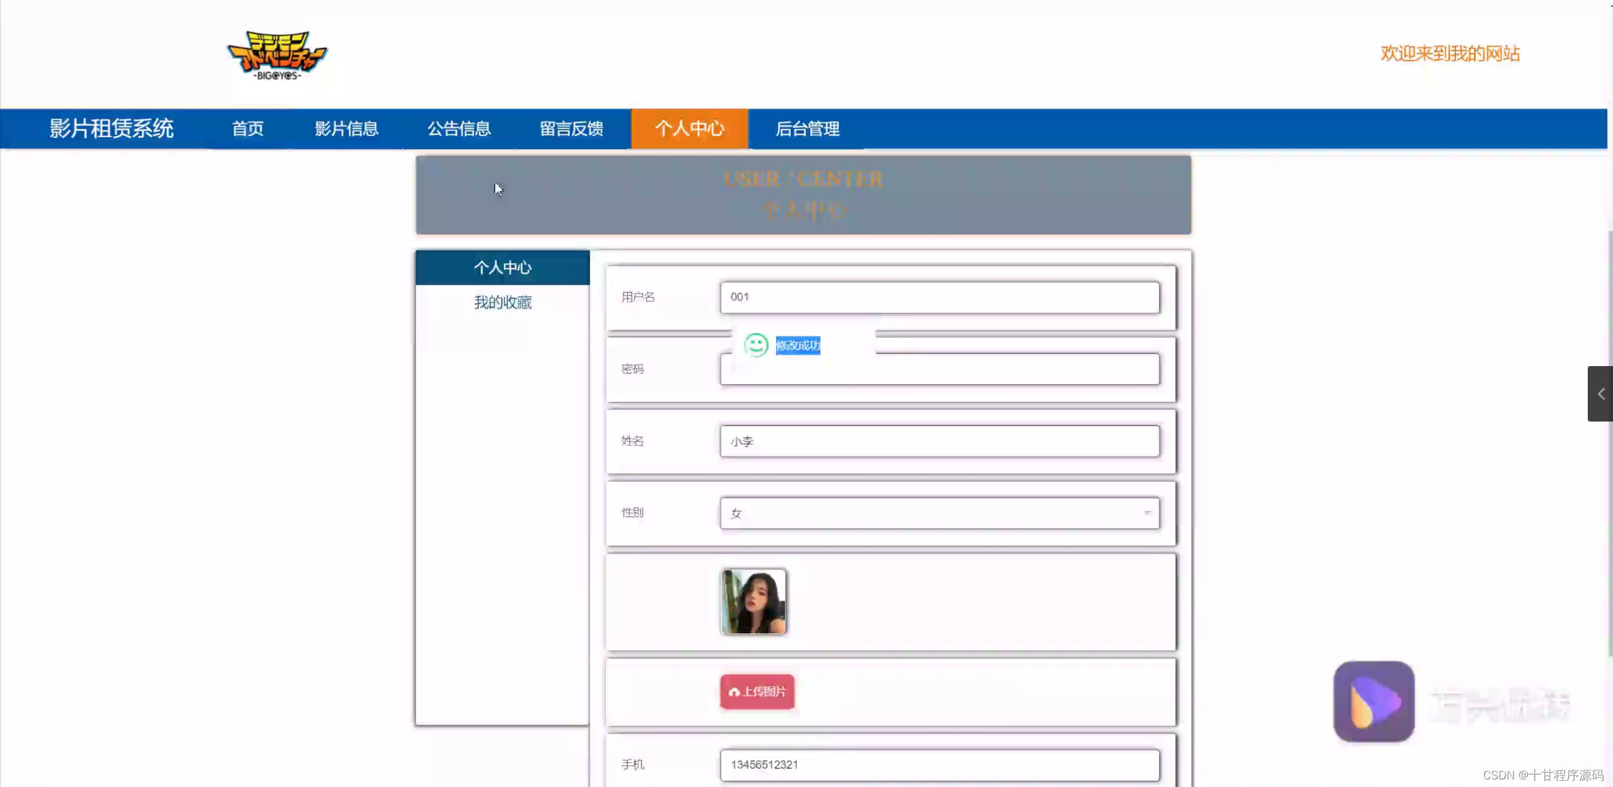The width and height of the screenshot is (1613, 787).
Task: Click the username field containing 001
Action: pyautogui.click(x=939, y=297)
